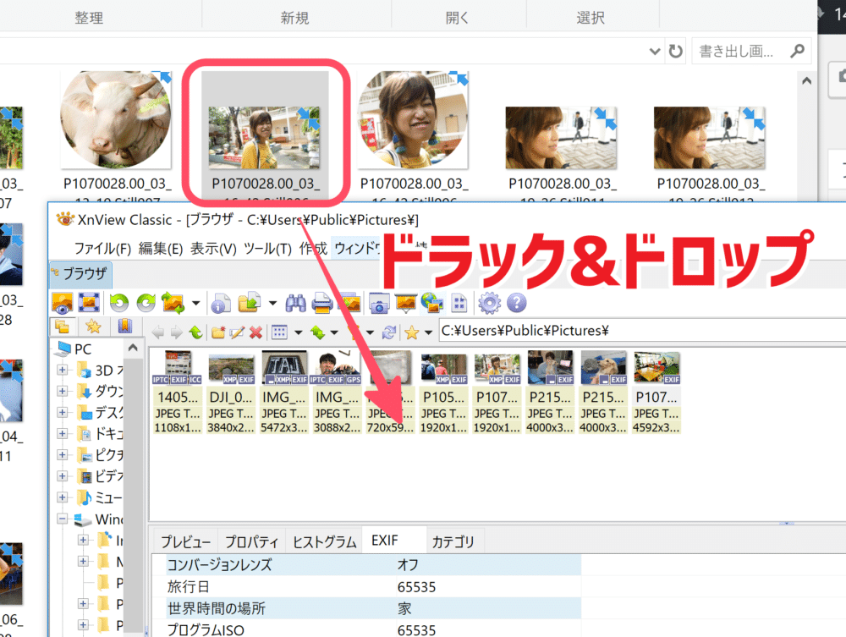
Task: Click the fullscreen view icon in the toolbar
Action: pyautogui.click(x=88, y=302)
